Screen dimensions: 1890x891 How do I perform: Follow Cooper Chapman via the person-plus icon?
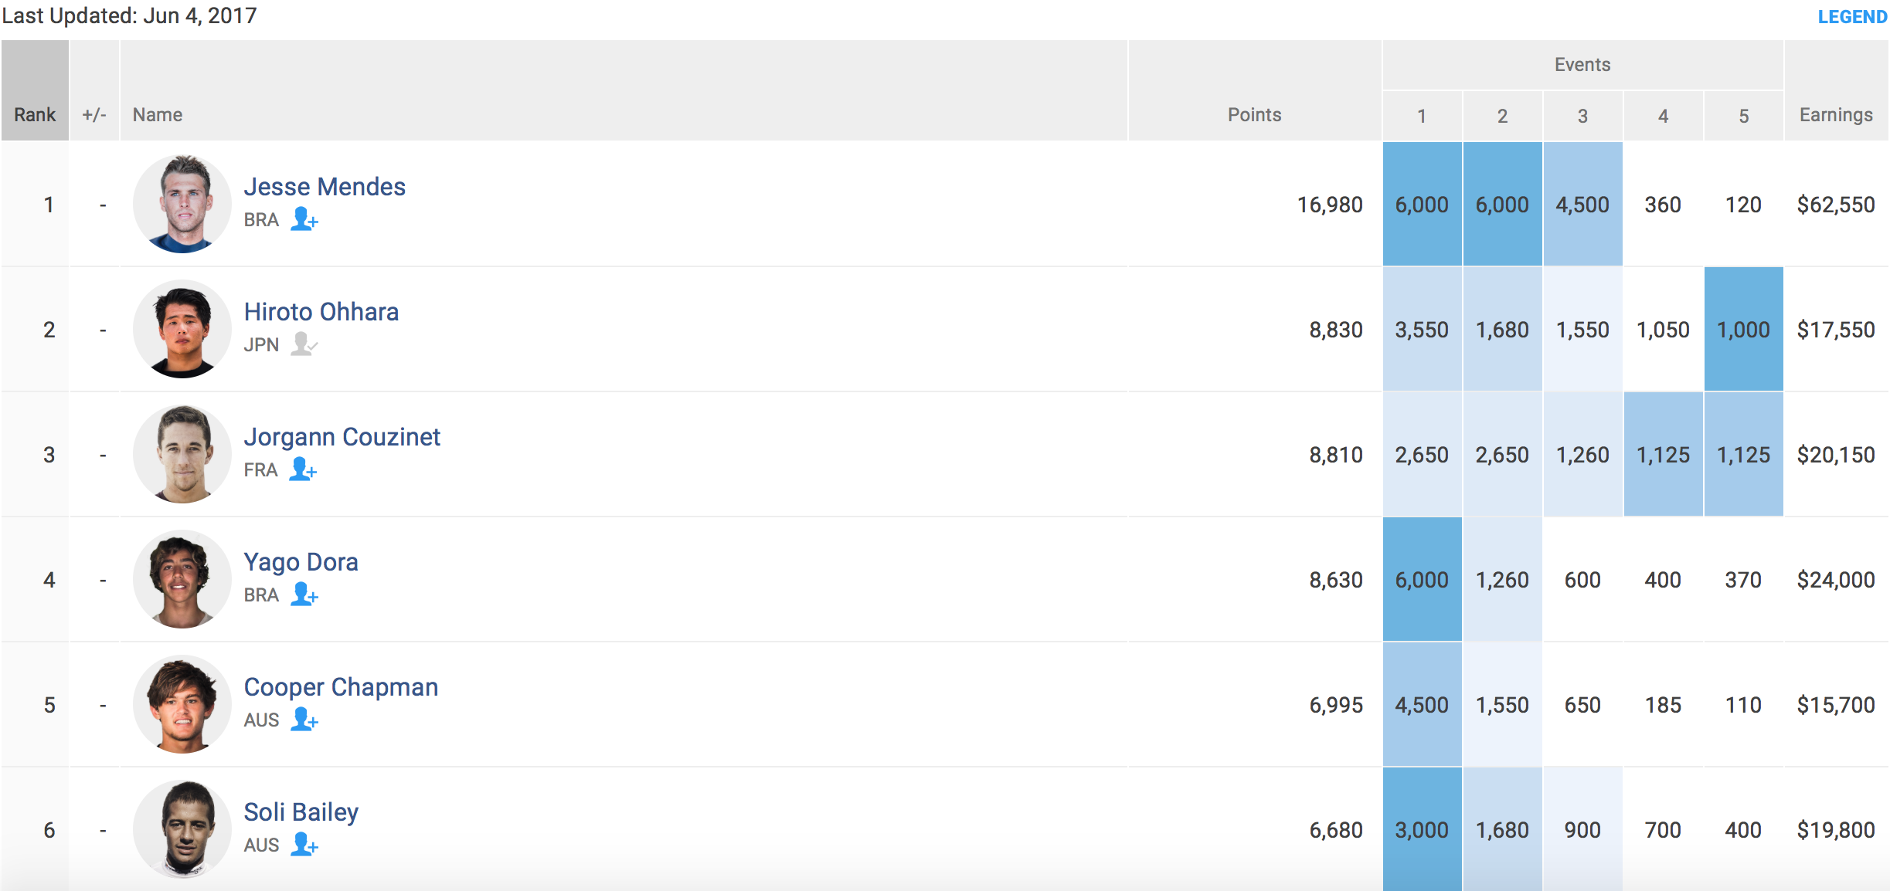(x=304, y=720)
